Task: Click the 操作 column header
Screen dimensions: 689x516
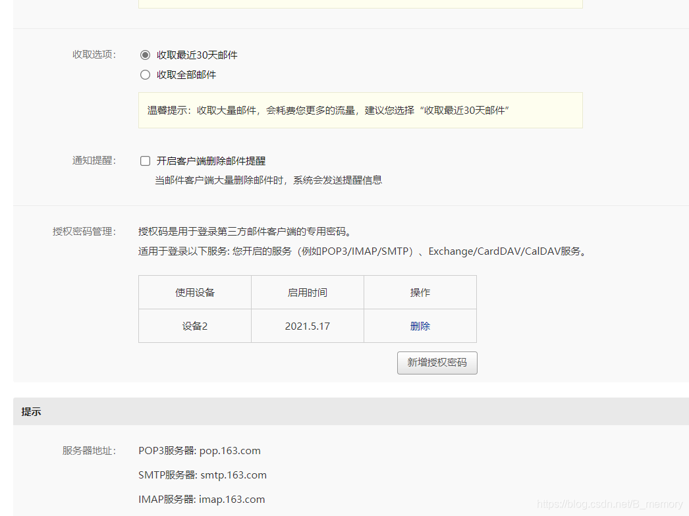Action: (x=420, y=292)
